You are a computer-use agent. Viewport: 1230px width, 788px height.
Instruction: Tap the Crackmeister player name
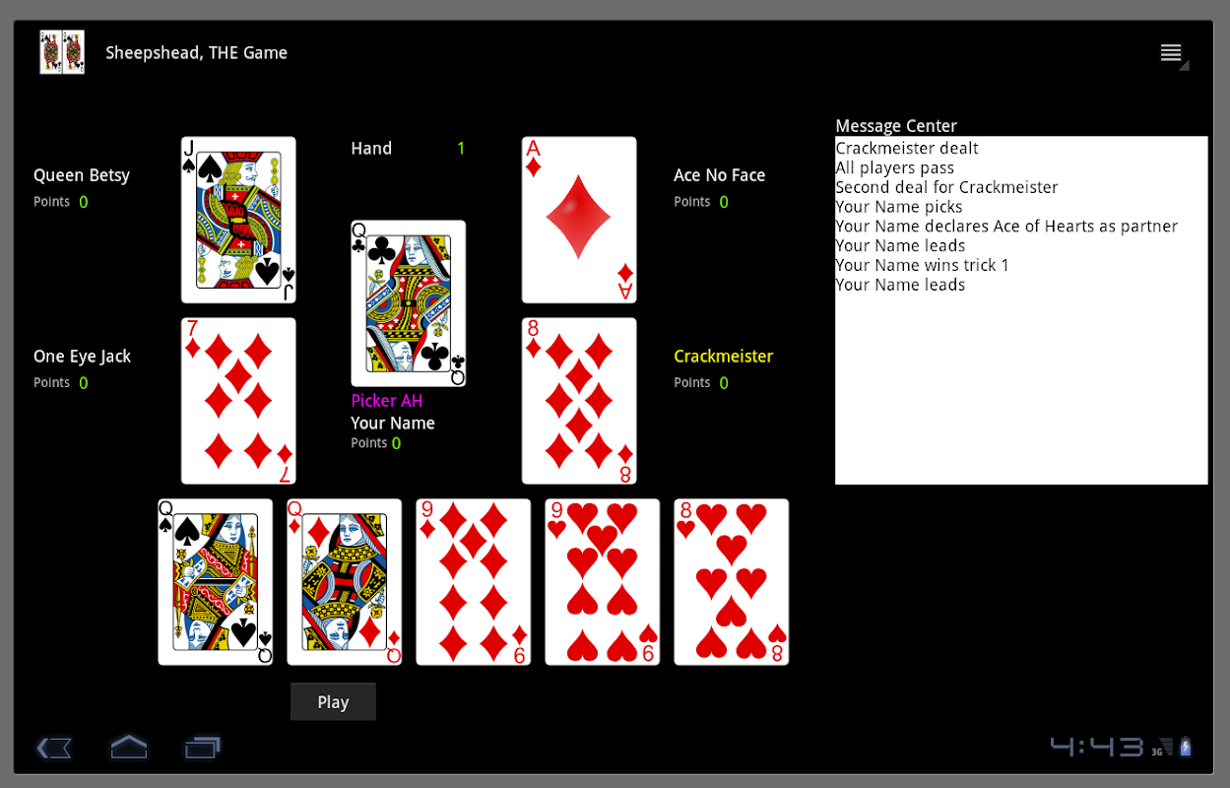pyautogui.click(x=724, y=357)
